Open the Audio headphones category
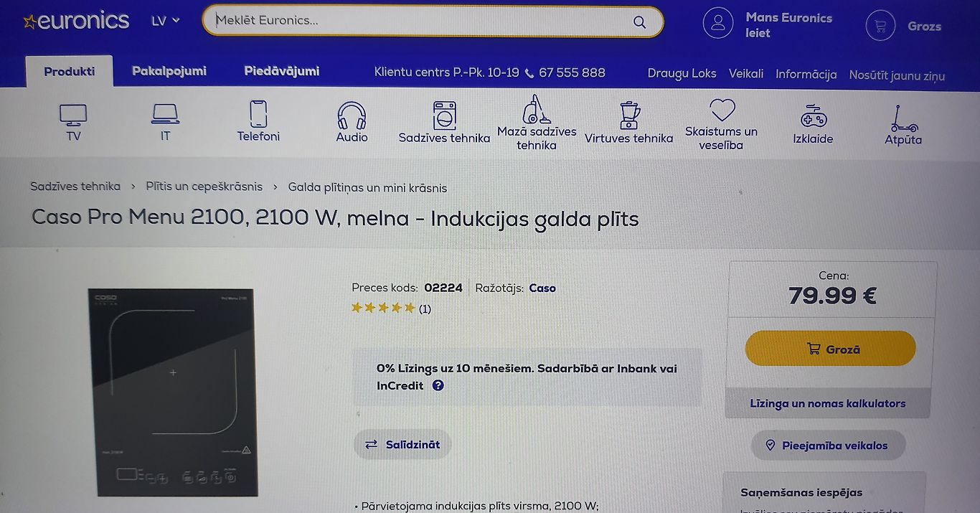This screenshot has height=513, width=980. coord(352,115)
